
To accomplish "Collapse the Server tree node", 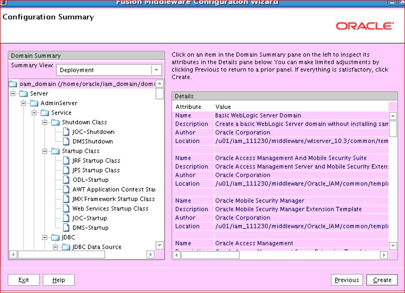I will coord(13,93).
